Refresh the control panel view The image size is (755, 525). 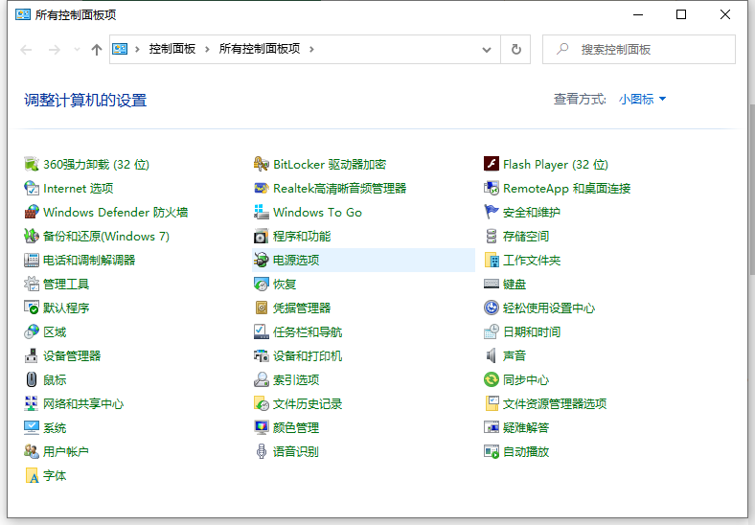[515, 49]
